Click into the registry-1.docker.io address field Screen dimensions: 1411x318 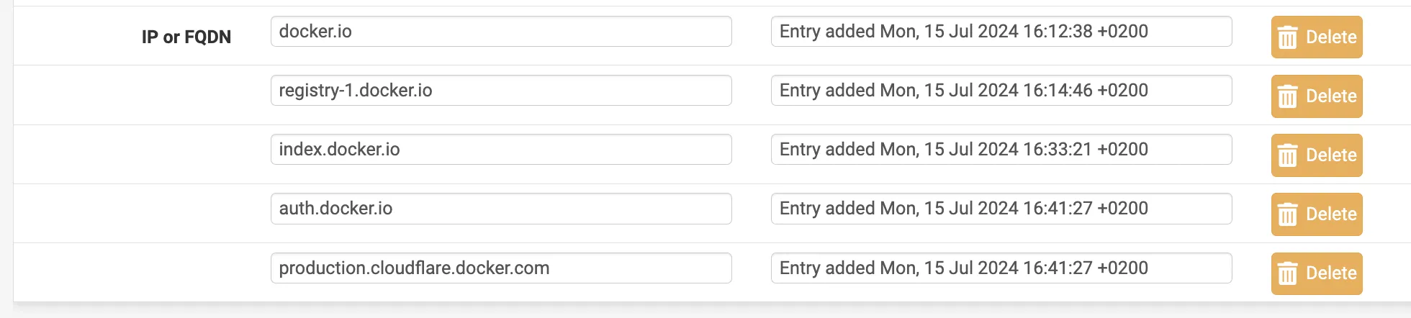(x=501, y=91)
